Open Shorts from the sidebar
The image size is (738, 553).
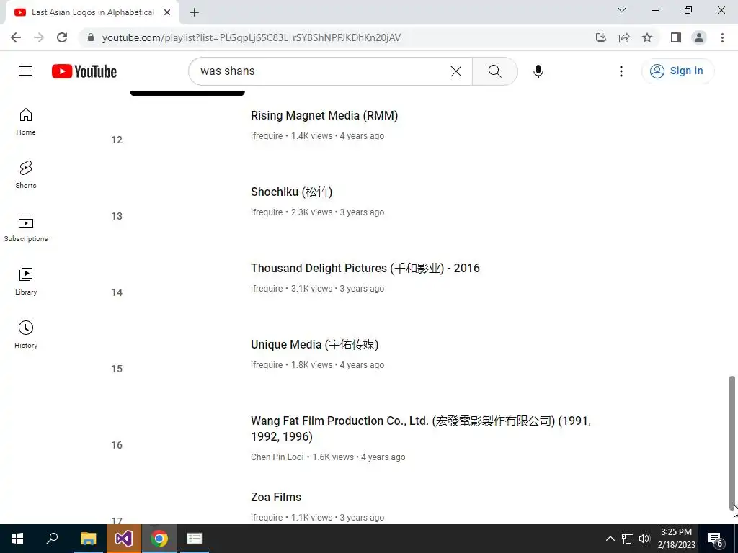tap(26, 175)
